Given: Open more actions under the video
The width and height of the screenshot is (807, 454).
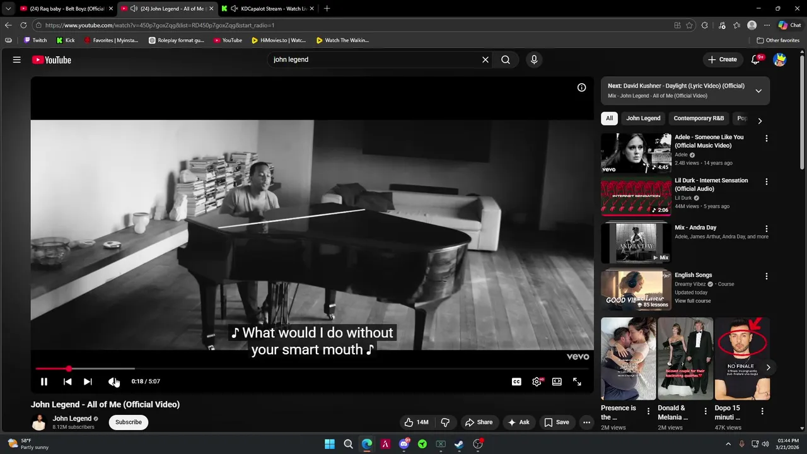Looking at the screenshot, I should click(586, 422).
